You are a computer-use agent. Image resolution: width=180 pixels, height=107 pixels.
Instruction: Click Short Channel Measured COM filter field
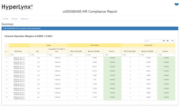click(x=94, y=55)
